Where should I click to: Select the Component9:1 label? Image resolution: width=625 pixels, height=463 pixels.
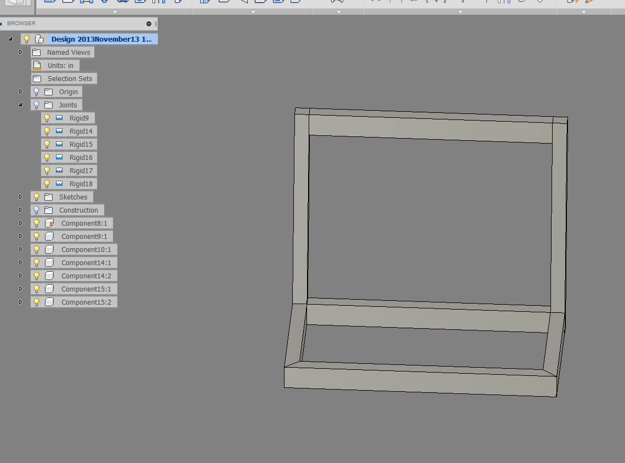coord(84,236)
